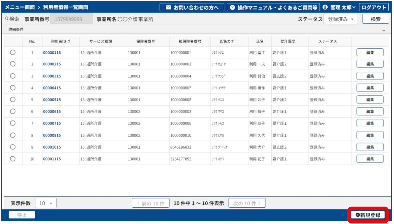The width and height of the screenshot is (394, 224).
Task: Select radio button for user 00000515
Action: click(x=13, y=99)
